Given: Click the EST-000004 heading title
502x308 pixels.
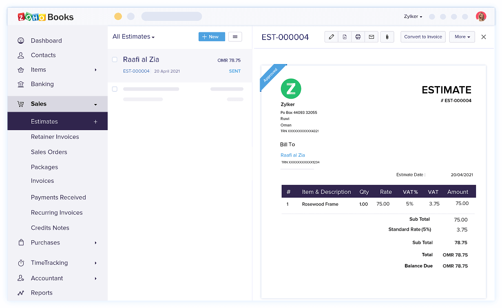Looking at the screenshot, I should (285, 37).
